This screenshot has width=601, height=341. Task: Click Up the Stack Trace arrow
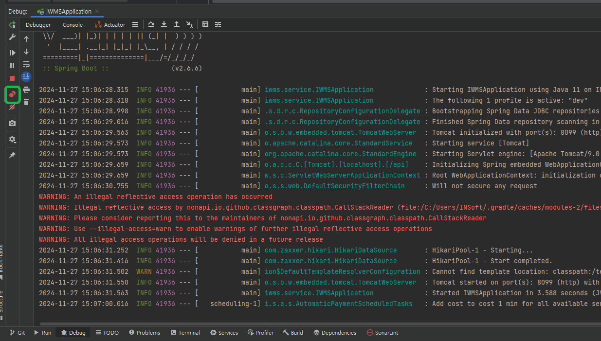(26, 39)
